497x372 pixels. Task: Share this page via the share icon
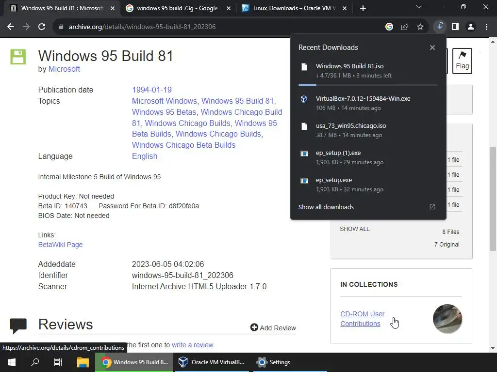[x=404, y=27]
